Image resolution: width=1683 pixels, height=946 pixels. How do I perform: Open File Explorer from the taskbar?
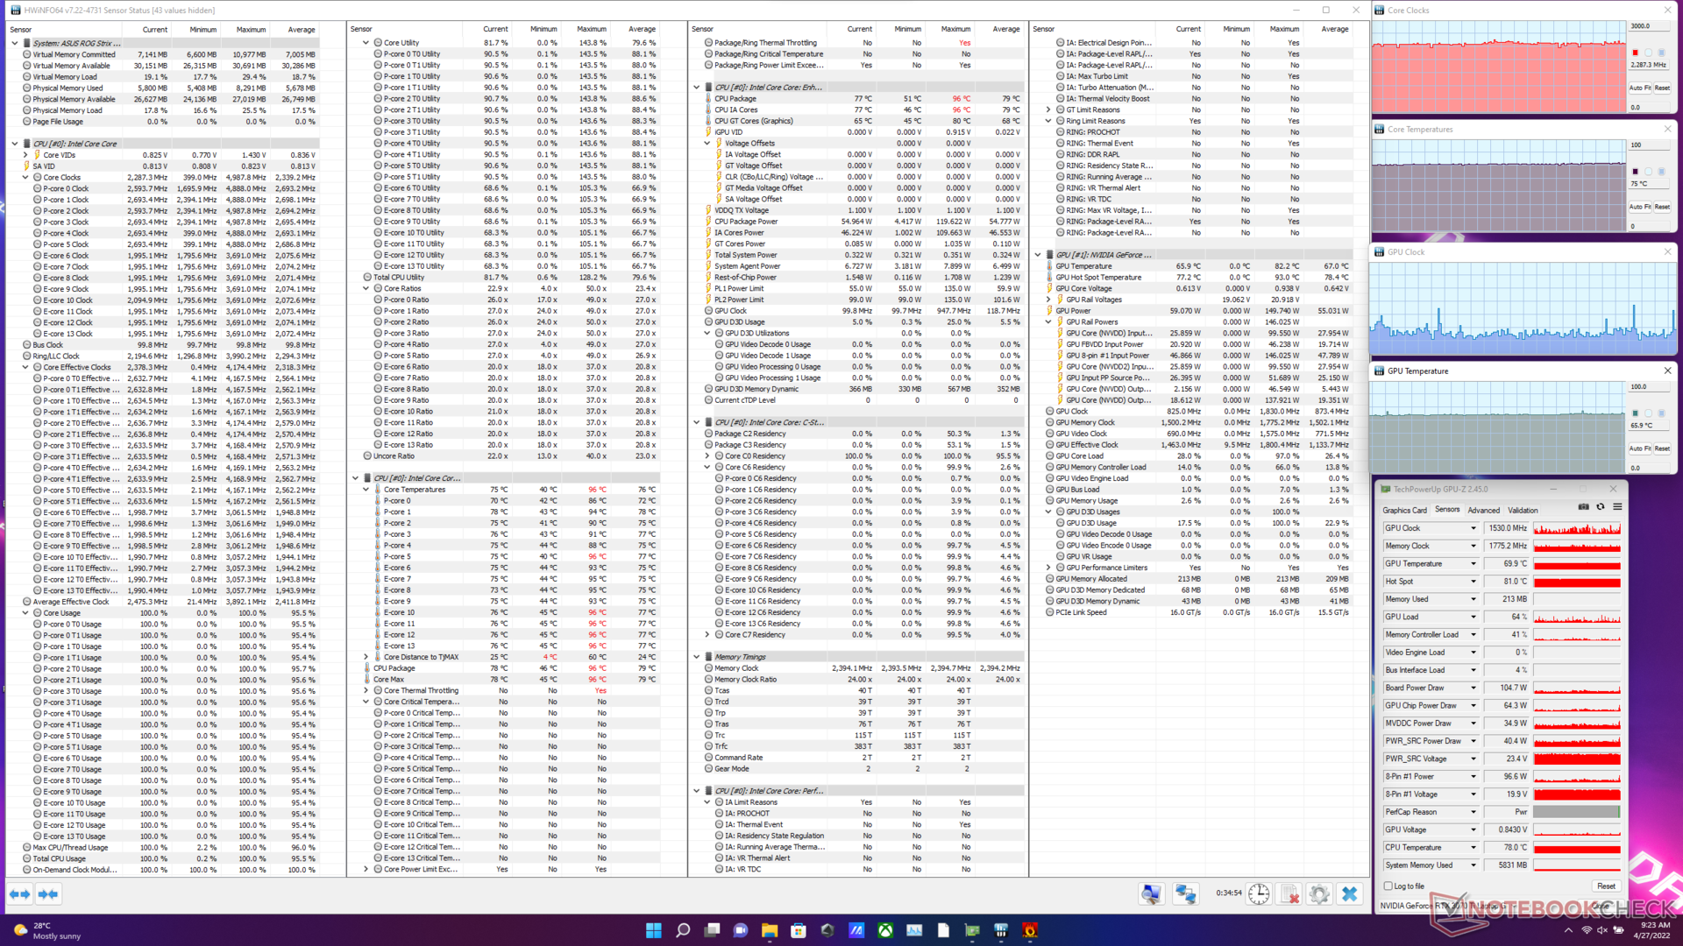pos(769,930)
